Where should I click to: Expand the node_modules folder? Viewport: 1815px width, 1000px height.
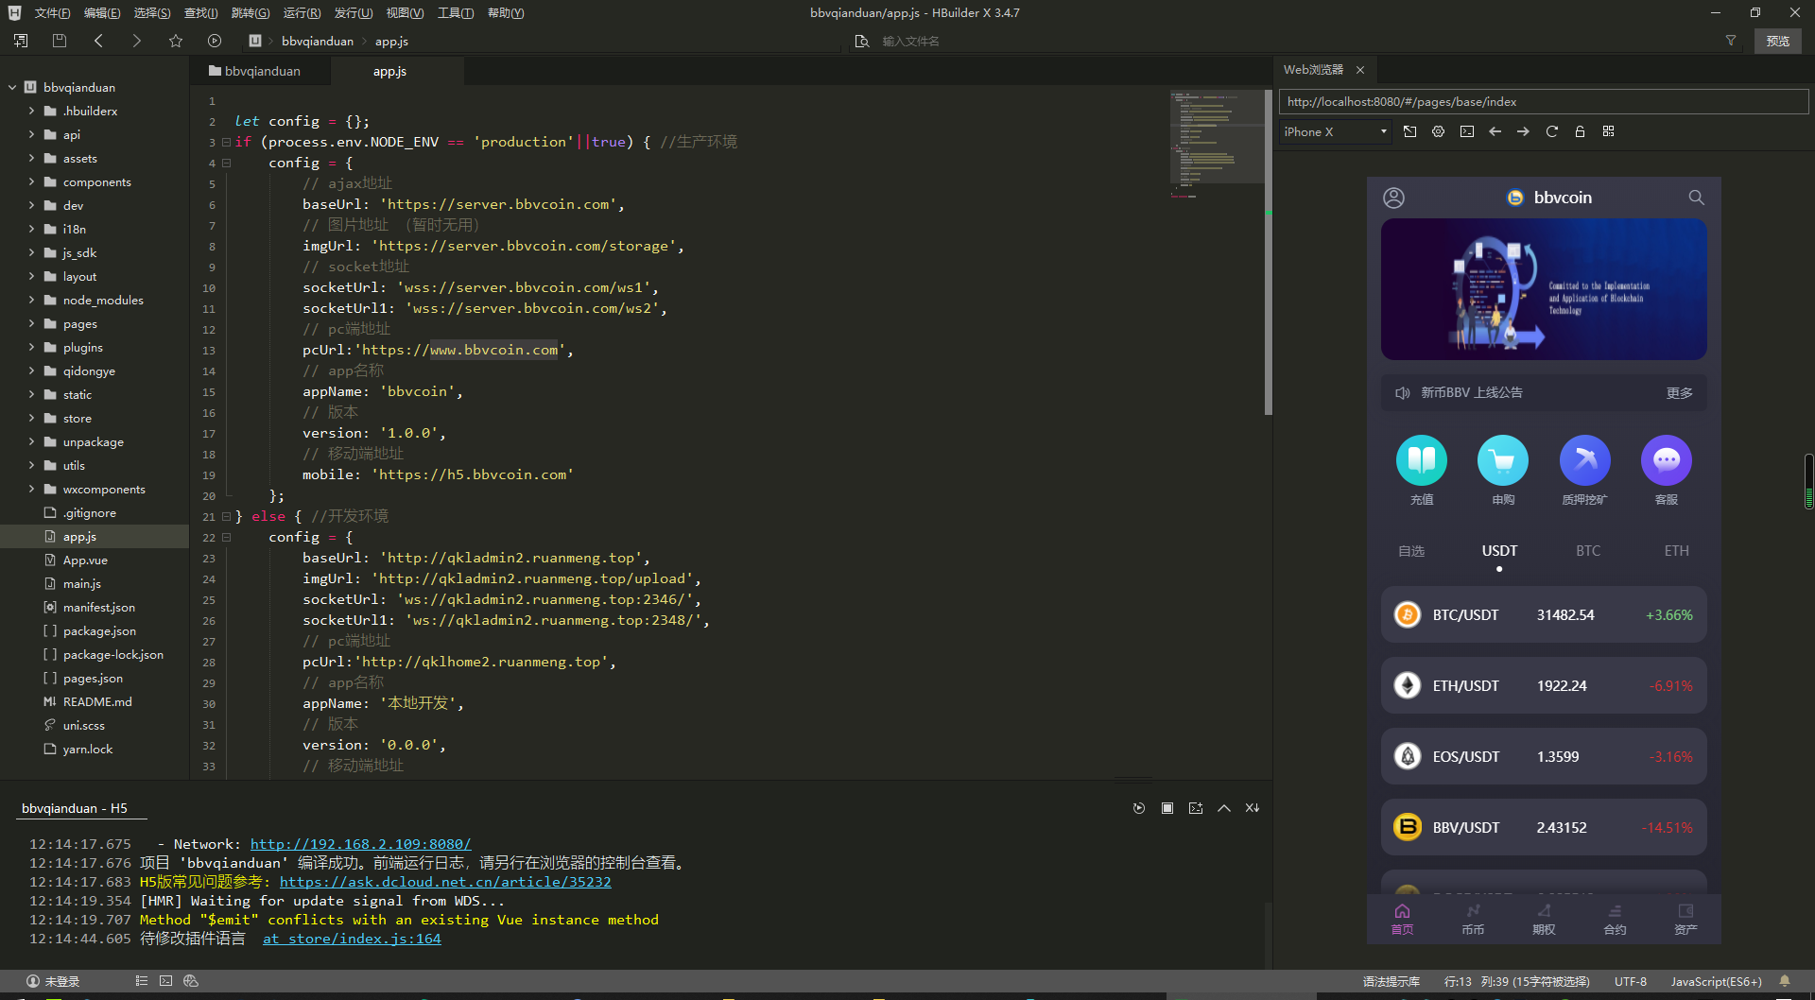31,300
